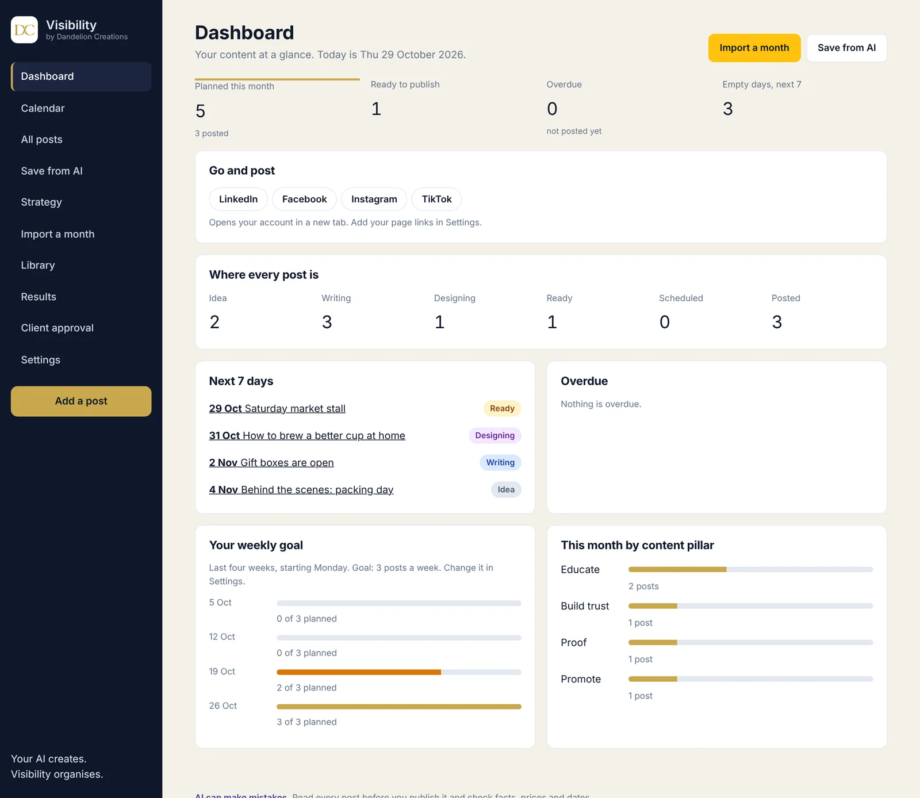Image resolution: width=920 pixels, height=798 pixels.
Task: Open the 29 Oct Saturday market stall post
Action: coord(277,408)
